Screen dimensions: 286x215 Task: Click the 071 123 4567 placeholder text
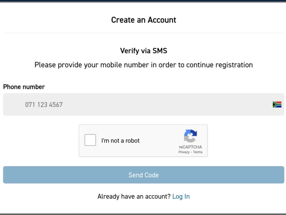(44, 104)
